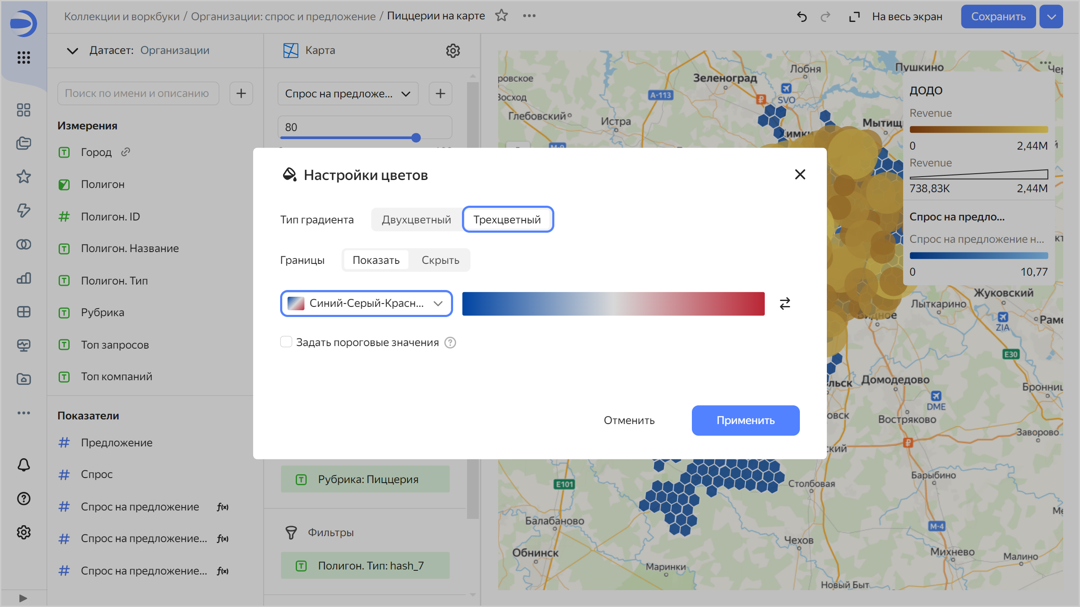1080x607 pixels.
Task: Select Скрыть for borders
Action: tap(440, 260)
